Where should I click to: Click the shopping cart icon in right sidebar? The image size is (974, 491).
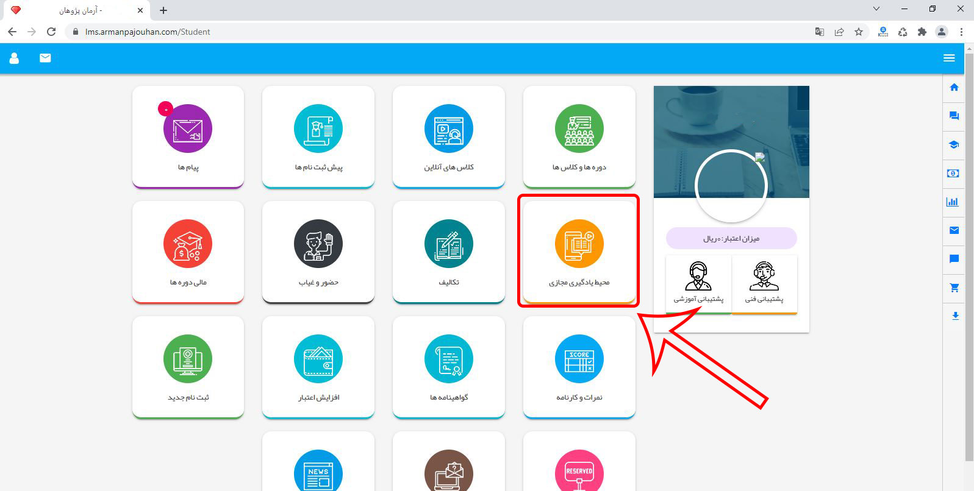(954, 288)
